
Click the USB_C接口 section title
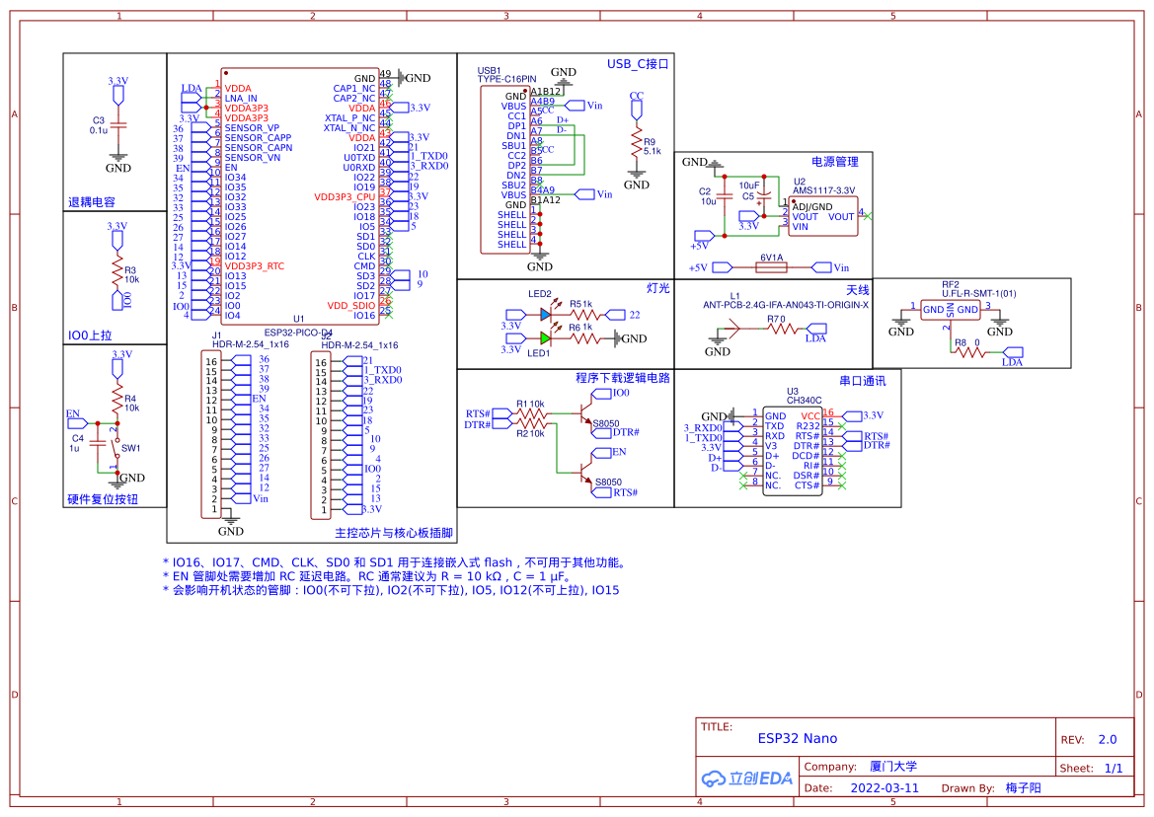[638, 64]
